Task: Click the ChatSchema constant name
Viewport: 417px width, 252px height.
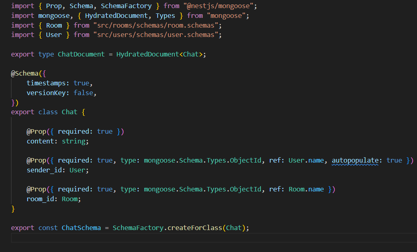Action: click(x=81, y=228)
